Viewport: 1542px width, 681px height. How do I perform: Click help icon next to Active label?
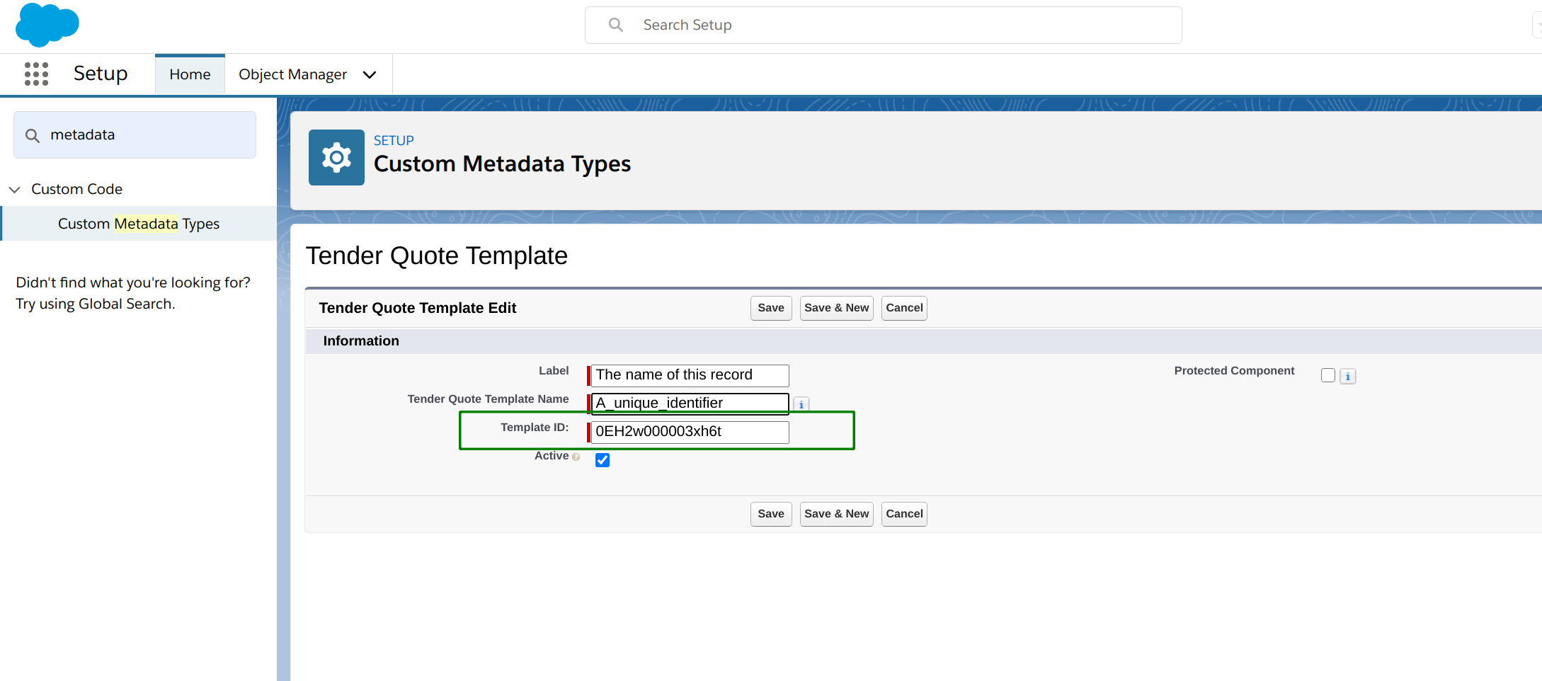576,457
